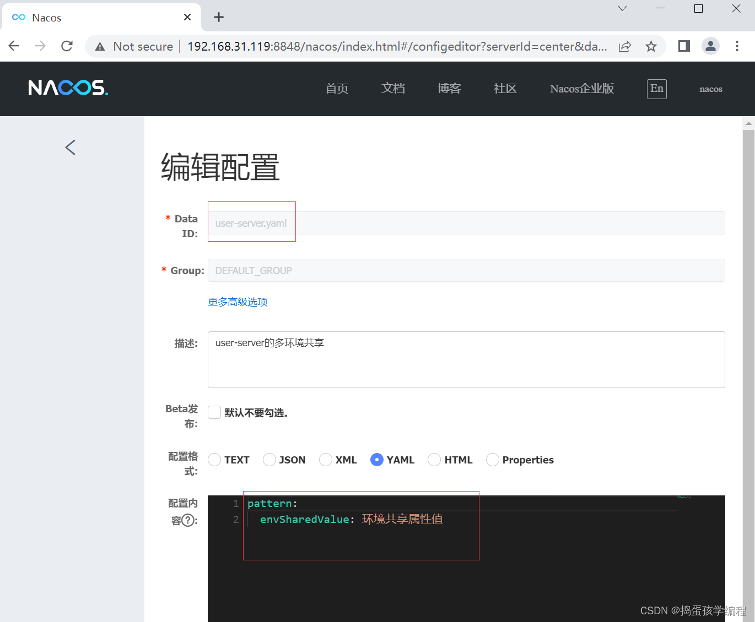The width and height of the screenshot is (755, 622).
Task: Select the XML format radio button
Action: point(326,460)
